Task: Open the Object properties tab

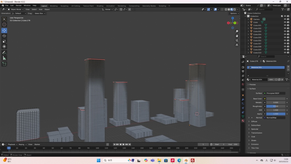Action: [243, 95]
